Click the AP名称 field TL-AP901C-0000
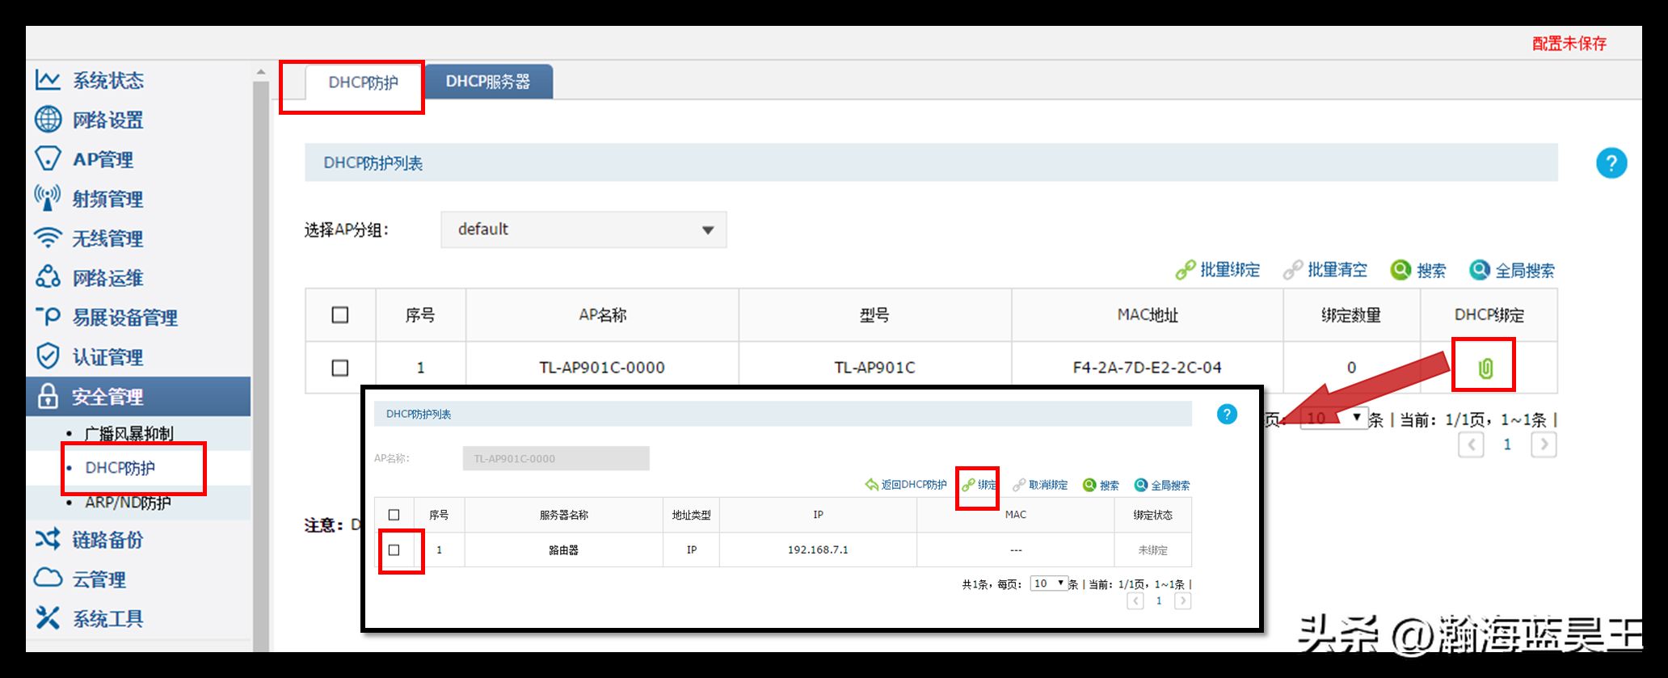Viewport: 1668px width, 678px height. 556,458
